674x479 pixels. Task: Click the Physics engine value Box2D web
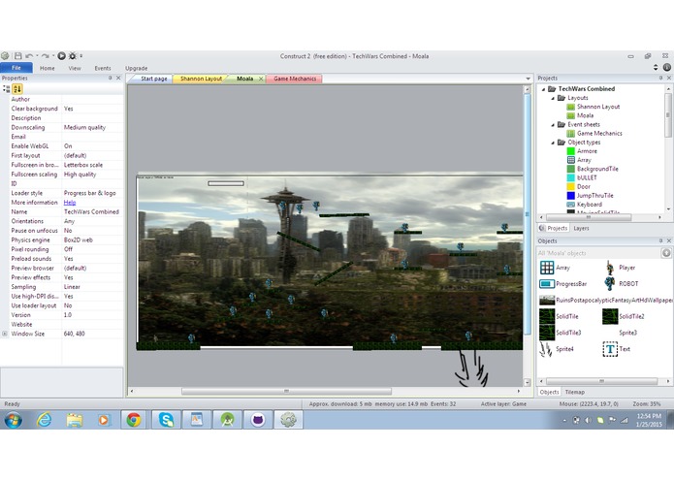pyautogui.click(x=79, y=240)
